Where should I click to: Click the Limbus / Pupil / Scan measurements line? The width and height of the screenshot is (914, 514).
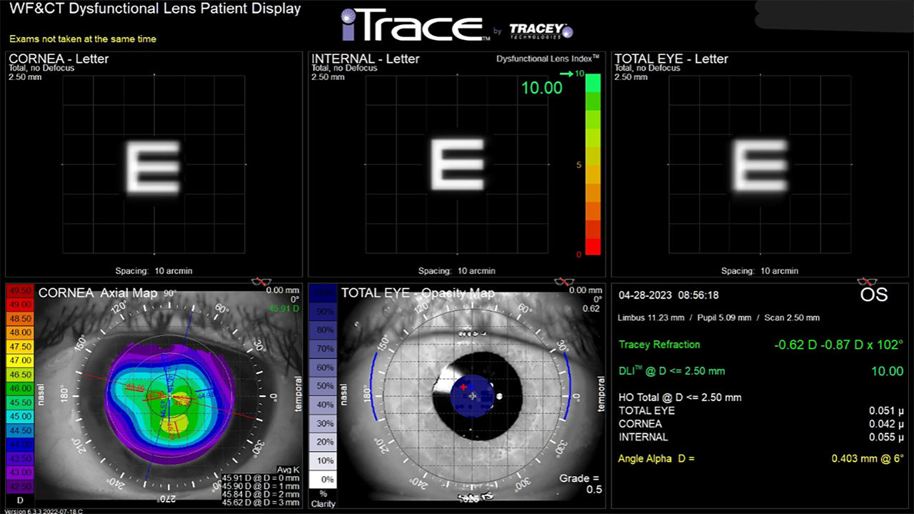[719, 318]
